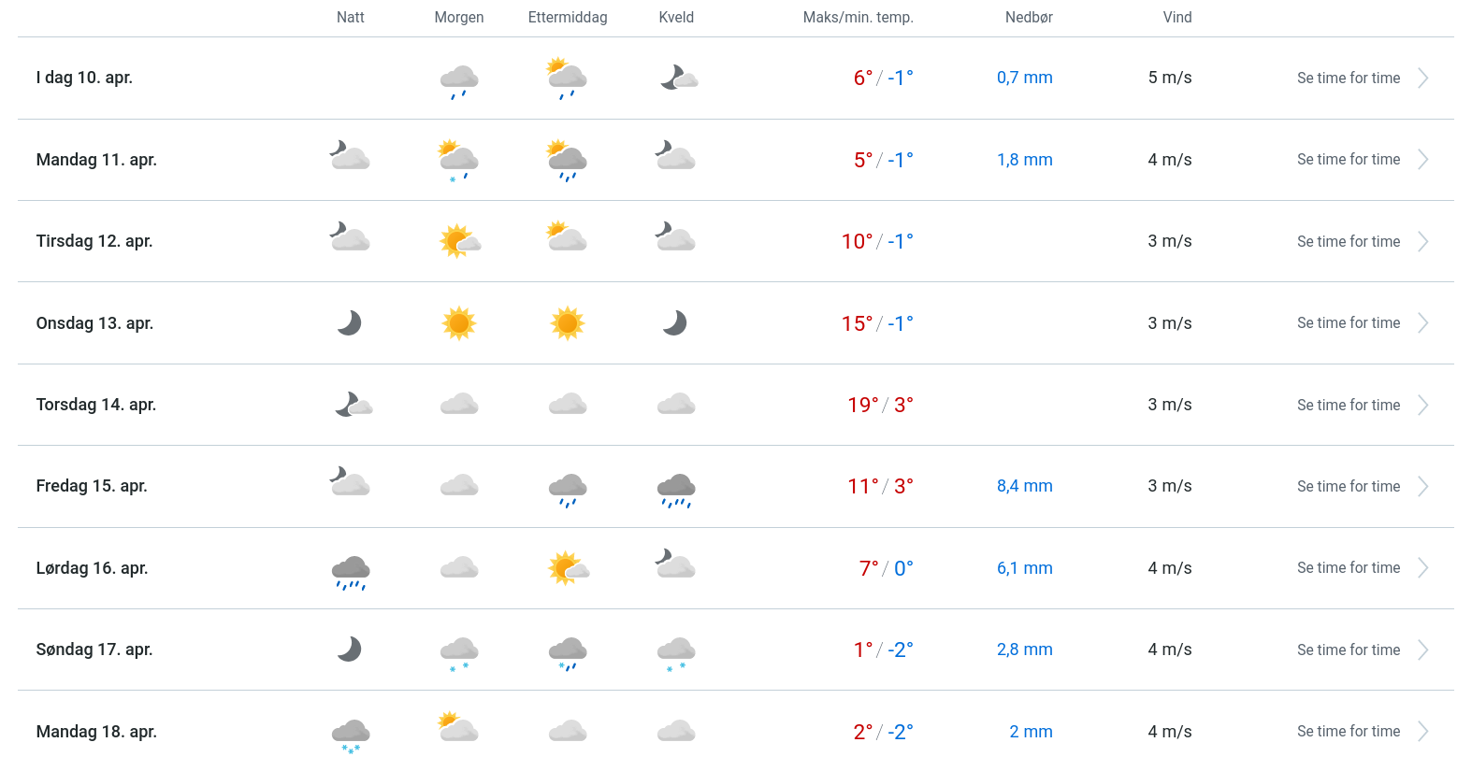1472x771 pixels.
Task: Open 'Se time for time' for Fredag 15. apr.
Action: tap(1348, 487)
